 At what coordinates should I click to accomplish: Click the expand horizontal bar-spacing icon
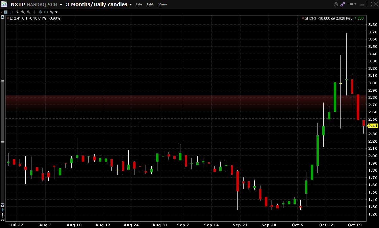(40, 12)
